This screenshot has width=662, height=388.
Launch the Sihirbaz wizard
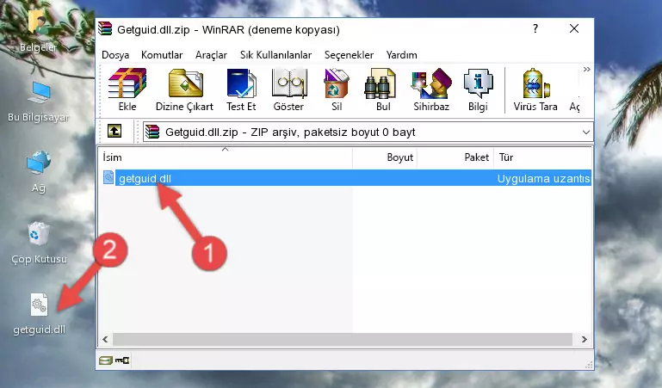coord(431,89)
